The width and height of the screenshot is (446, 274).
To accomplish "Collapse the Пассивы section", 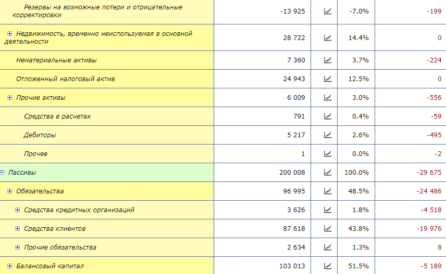I will 2,172.
